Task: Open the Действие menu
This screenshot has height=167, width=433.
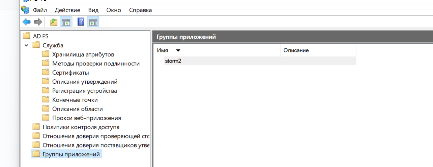Action: [x=67, y=10]
